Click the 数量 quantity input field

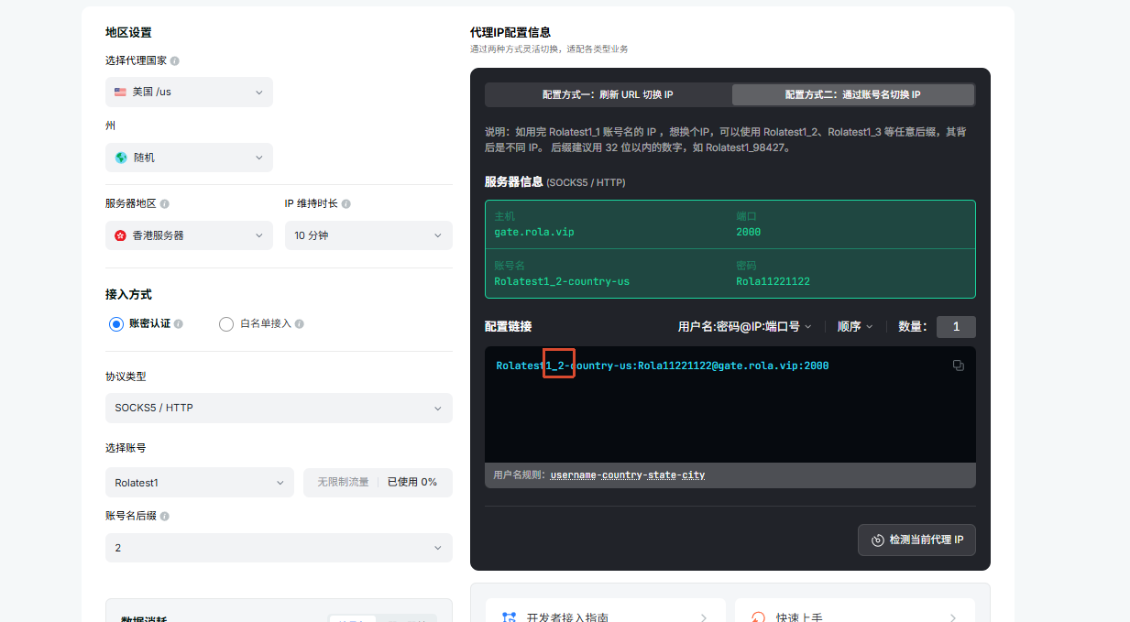coord(956,326)
